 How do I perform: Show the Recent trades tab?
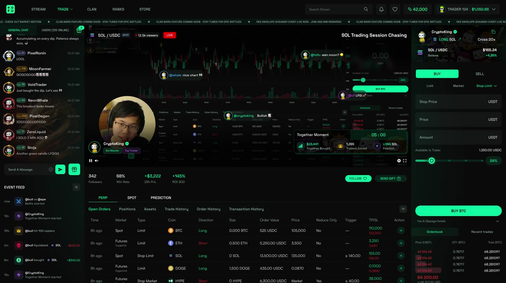coord(482,232)
